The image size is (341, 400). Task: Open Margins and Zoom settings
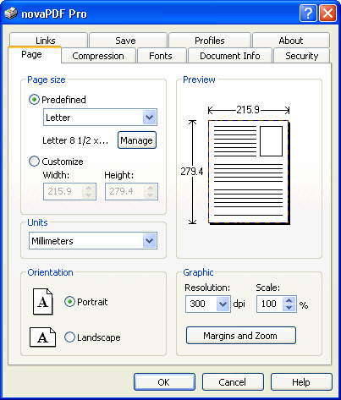[241, 336]
